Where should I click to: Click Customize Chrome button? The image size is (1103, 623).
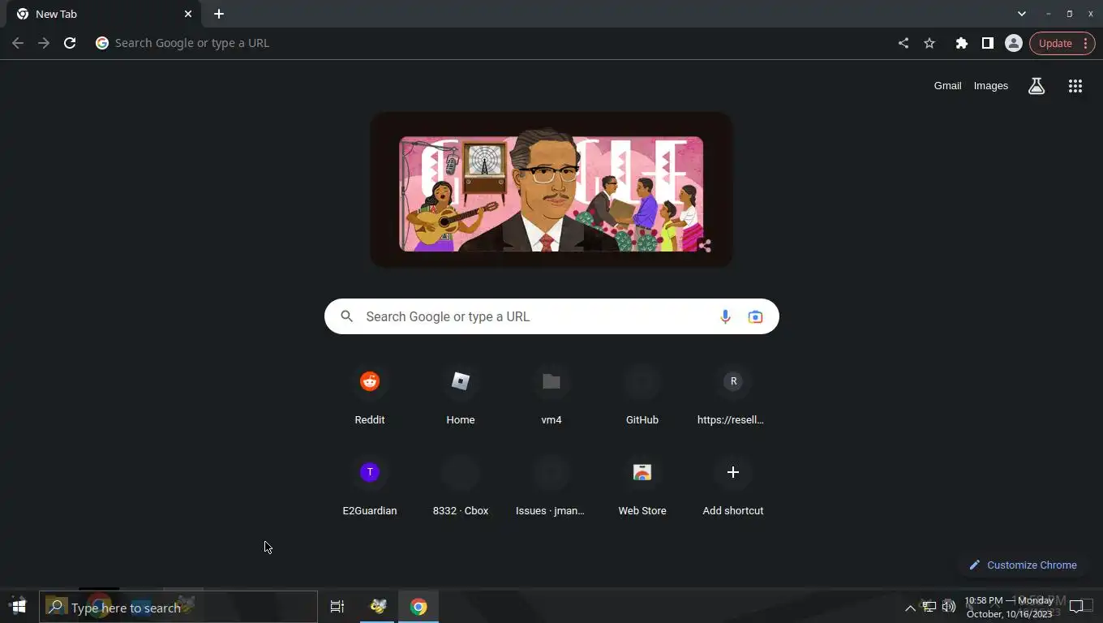click(x=1023, y=565)
